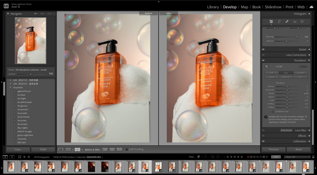Click the cloud sync icon
The width and height of the screenshot is (317, 175).
click(x=311, y=7)
